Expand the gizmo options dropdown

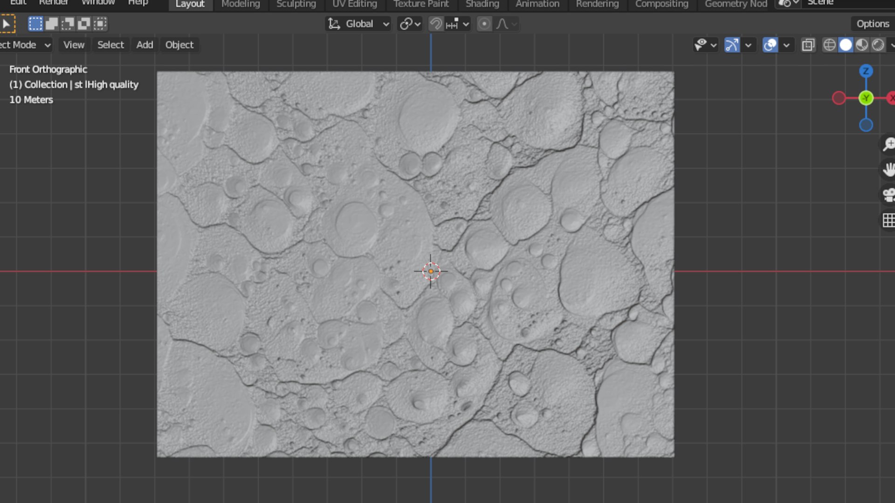pyautogui.click(x=748, y=45)
